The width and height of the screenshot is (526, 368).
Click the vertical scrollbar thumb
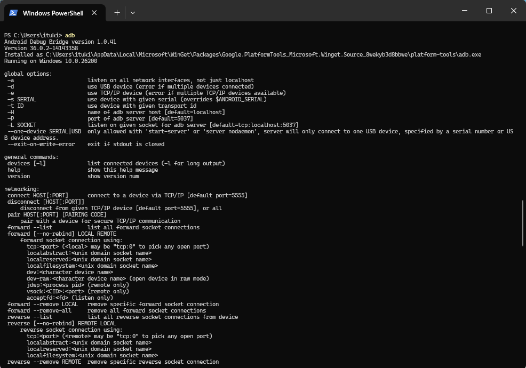[523, 223]
